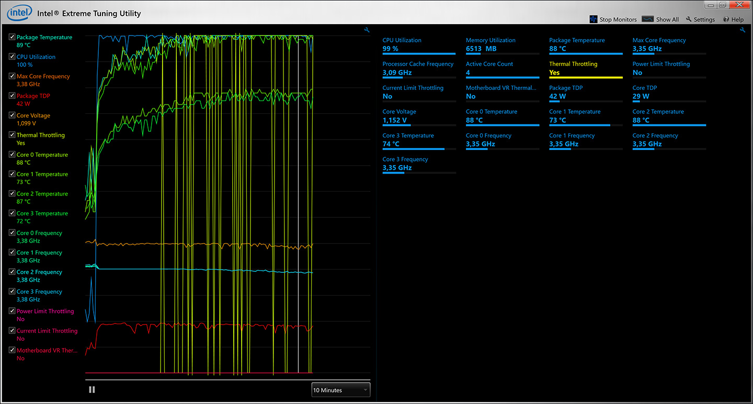The width and height of the screenshot is (753, 404).
Task: Open the Settings wrench icon in toolbar
Action: pos(689,19)
